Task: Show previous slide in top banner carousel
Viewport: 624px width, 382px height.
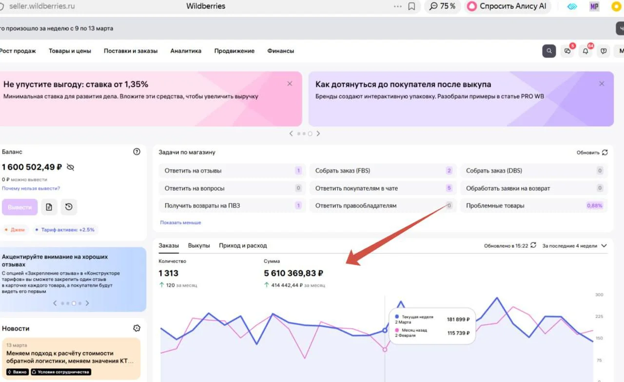Action: [291, 133]
